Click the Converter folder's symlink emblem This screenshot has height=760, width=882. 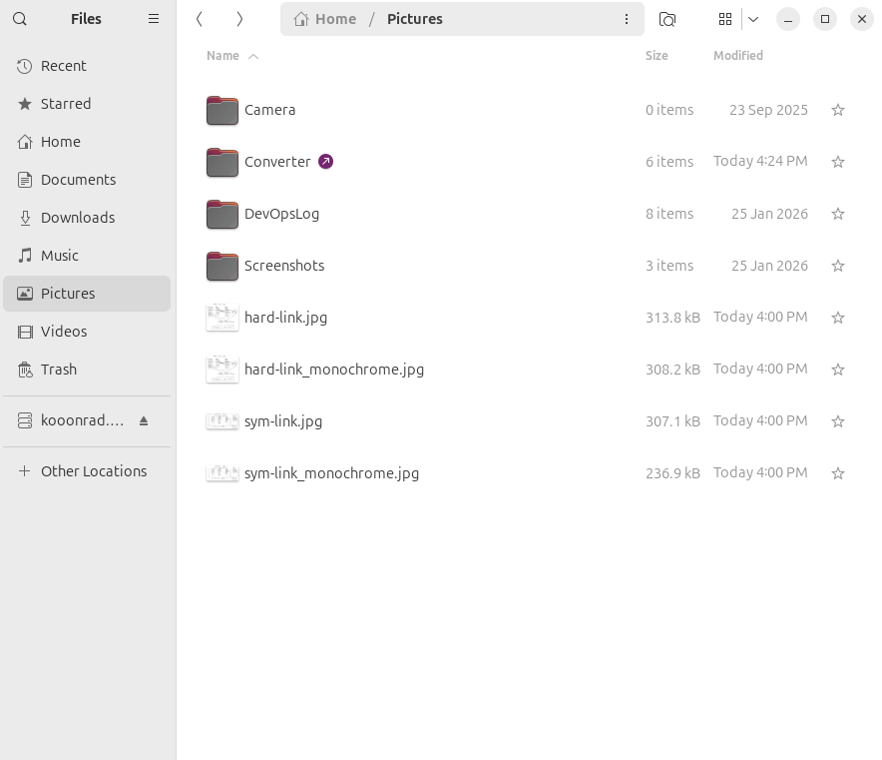(x=325, y=162)
